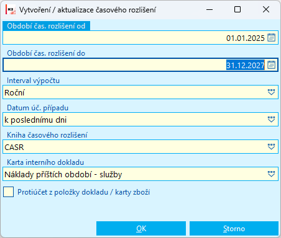Click the start date field 01.01.2025
The image size is (281, 238).
[x=140, y=38]
